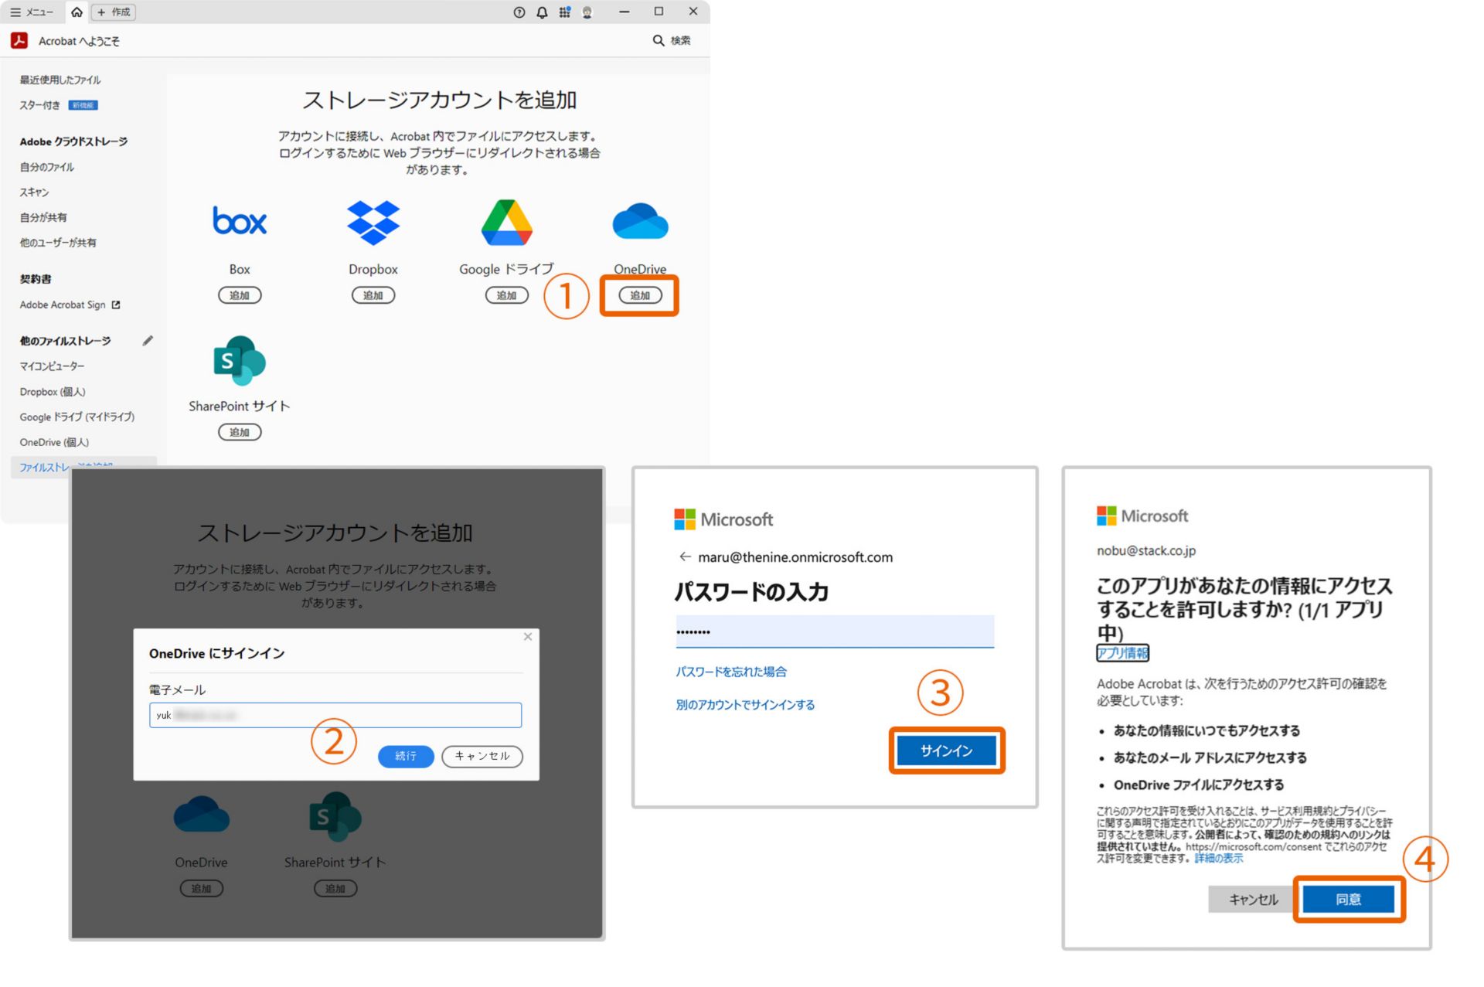1484x987 pixels.
Task: Click the external-link icon beside Acrobat Sign
Action: coord(116,305)
